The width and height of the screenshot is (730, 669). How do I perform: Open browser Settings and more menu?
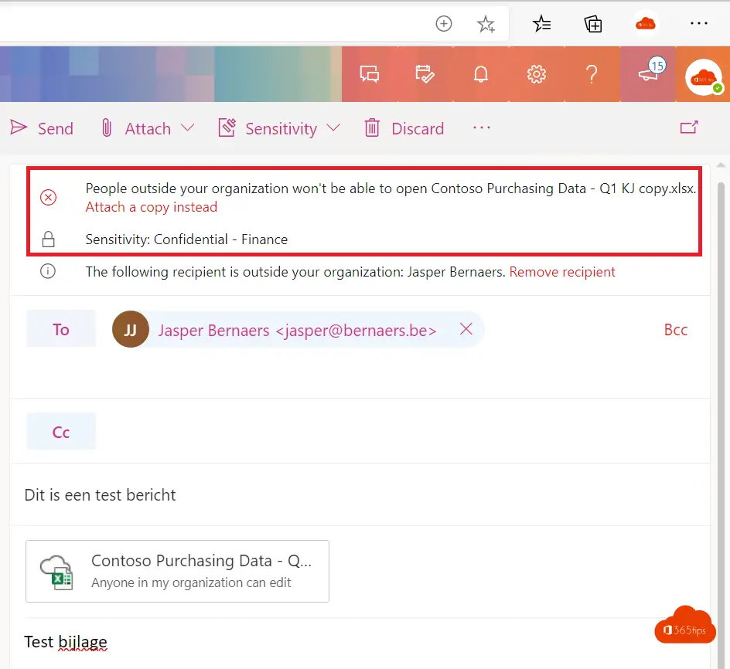699,23
